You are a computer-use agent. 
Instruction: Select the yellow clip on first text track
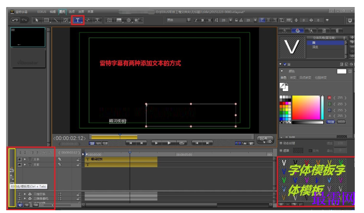click(x=121, y=160)
